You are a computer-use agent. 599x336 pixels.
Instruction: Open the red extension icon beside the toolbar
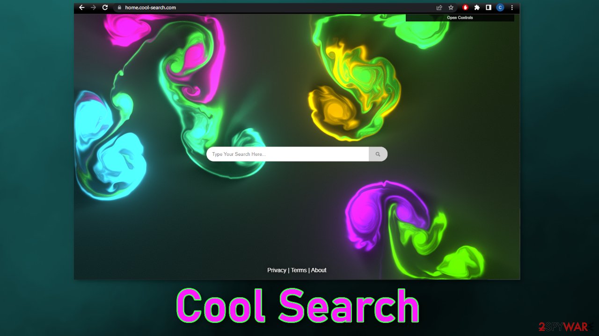click(465, 7)
